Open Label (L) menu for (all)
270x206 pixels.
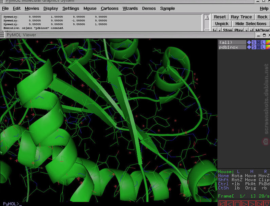(x=263, y=42)
